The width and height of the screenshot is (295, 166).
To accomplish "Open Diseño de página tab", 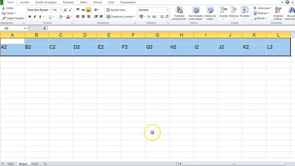I will coord(46,2).
